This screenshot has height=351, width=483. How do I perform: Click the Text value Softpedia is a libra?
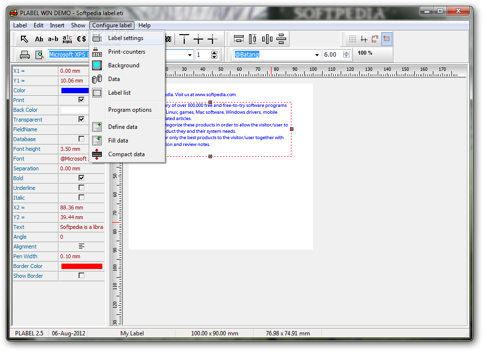(x=81, y=227)
